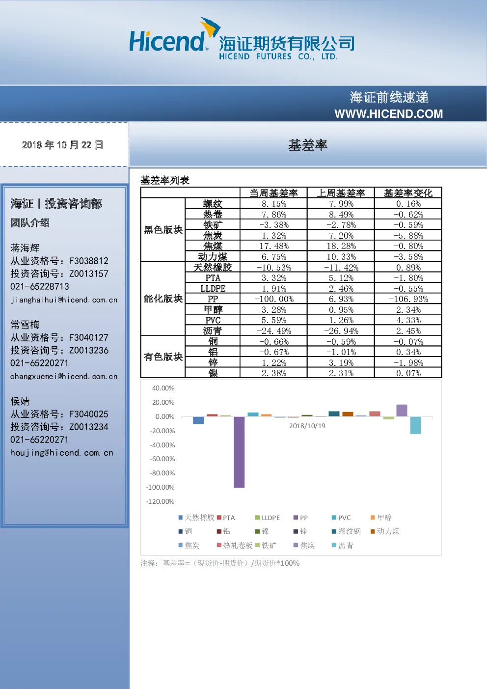Select the 海证 | 投资咨询部 sidebar heading
This screenshot has height=689, width=487.
coord(56,204)
